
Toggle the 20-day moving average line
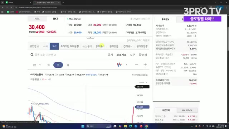pos(43,80)
